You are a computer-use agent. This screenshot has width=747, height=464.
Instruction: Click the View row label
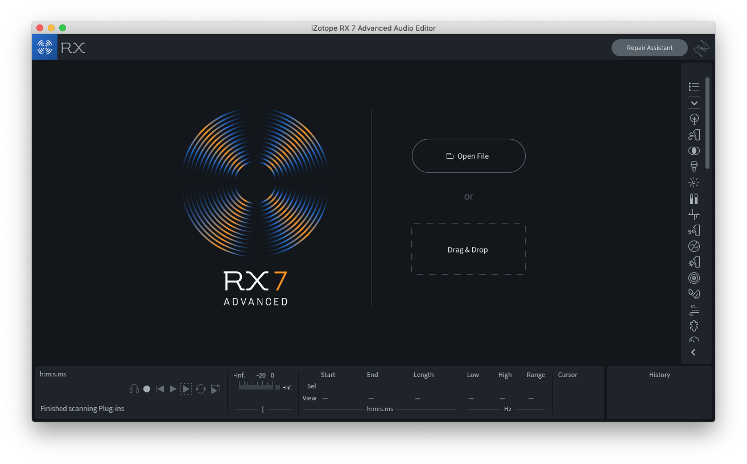[309, 398]
